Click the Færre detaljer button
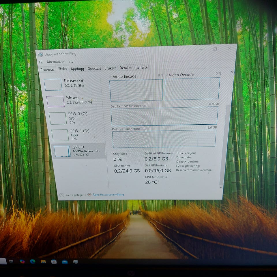Image resolution: width=277 pixels, height=277 pixels. [72, 195]
